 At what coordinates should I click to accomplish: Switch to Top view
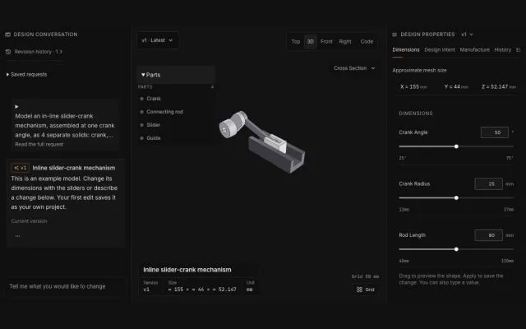(x=296, y=42)
